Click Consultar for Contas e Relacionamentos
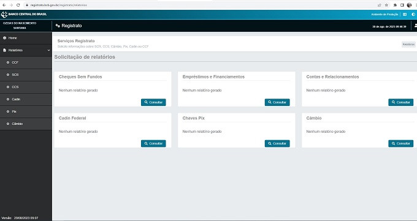 pos(401,102)
